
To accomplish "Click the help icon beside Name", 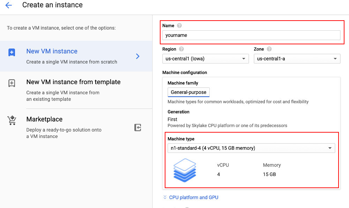I will pos(179,25).
